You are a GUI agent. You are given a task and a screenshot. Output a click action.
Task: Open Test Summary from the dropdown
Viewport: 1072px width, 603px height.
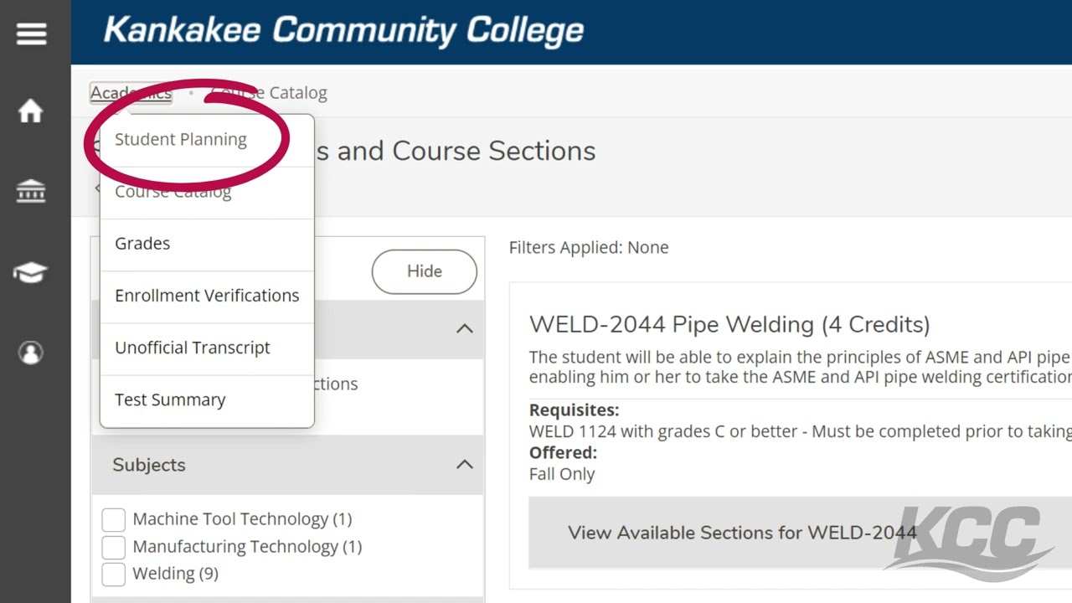(x=170, y=400)
